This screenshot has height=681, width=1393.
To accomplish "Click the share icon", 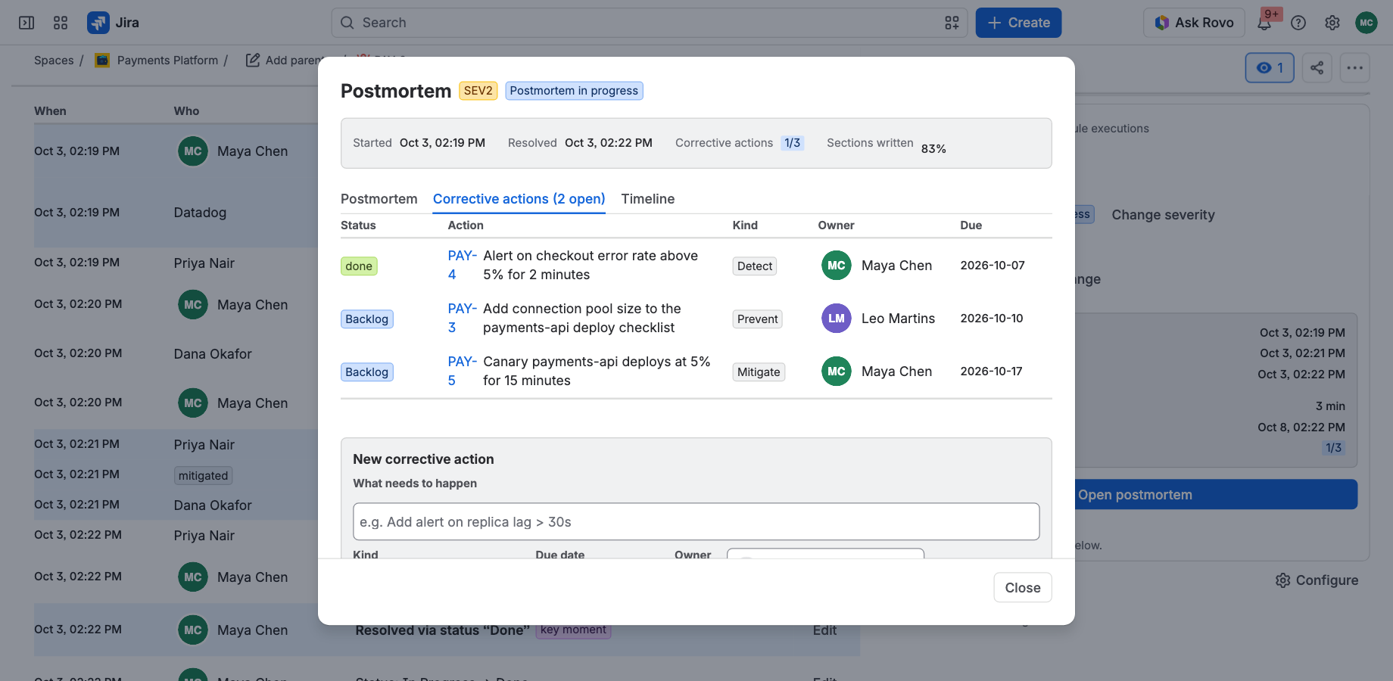I will (x=1317, y=68).
